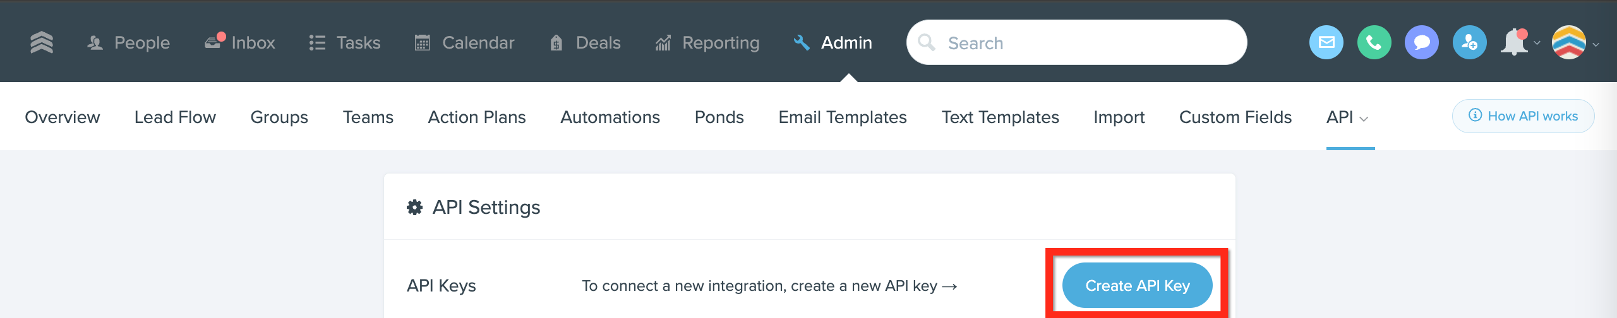
Task: Click the add person icon
Action: 1470,42
